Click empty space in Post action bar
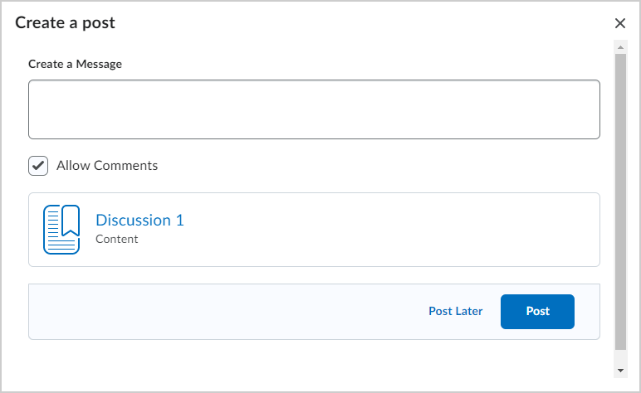Screen dimensions: 641x393 tap(225, 312)
